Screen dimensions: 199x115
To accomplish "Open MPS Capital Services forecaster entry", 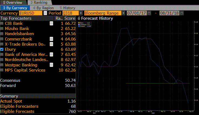I will [x=25, y=70].
